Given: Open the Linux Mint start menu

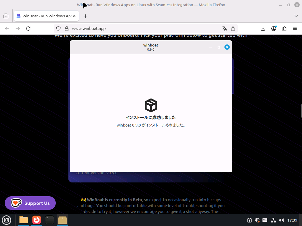Looking at the screenshot, I should [x=6, y=220].
